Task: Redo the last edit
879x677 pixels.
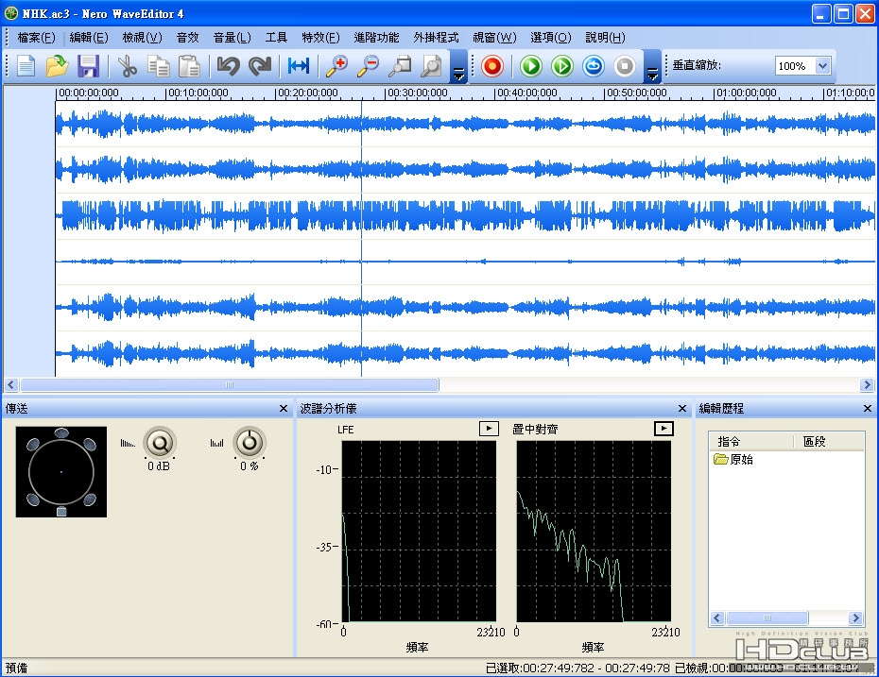Action: (260, 66)
